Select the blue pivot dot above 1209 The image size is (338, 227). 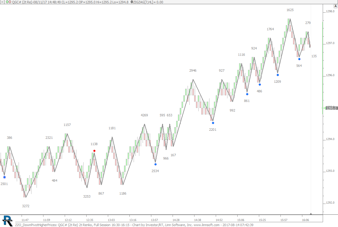pos(278,75)
